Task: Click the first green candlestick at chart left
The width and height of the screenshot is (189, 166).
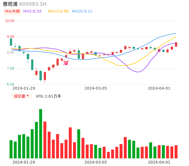Action: click(x=11, y=42)
